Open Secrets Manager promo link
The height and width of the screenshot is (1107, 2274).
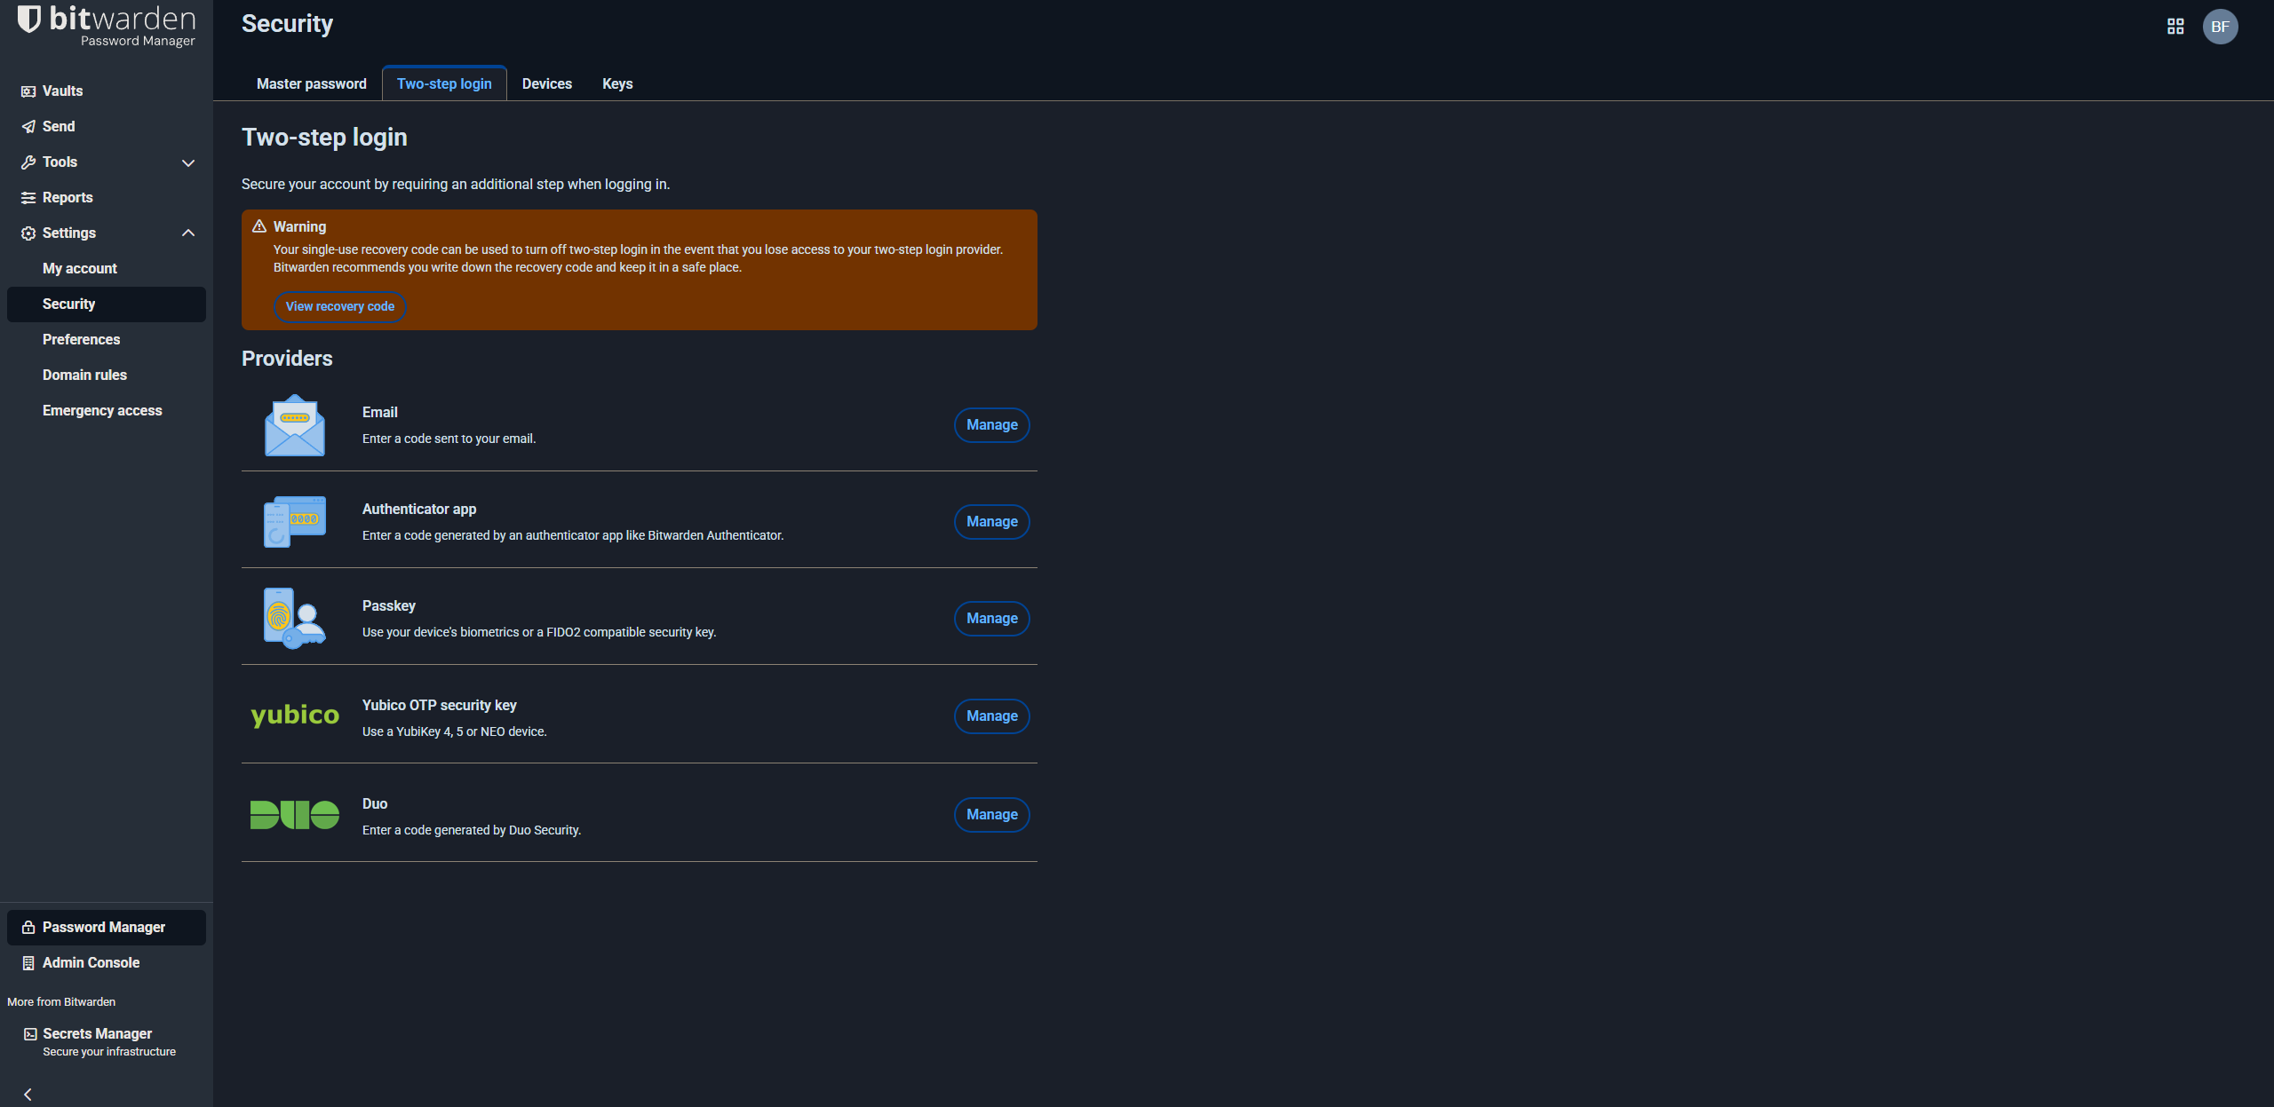[98, 1033]
